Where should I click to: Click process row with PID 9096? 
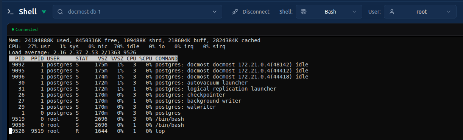pos(159,77)
